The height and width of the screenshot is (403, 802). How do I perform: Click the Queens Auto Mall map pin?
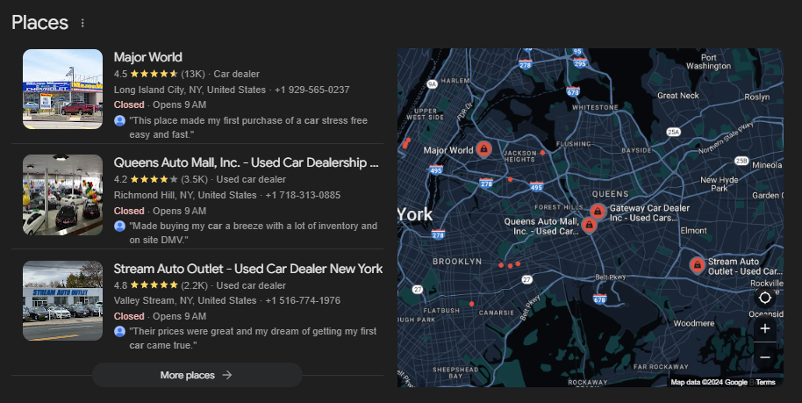pos(589,225)
